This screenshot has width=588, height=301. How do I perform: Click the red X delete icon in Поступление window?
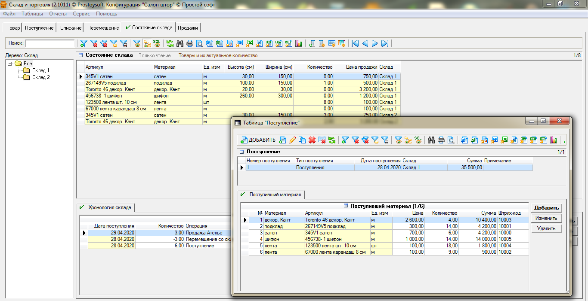pyautogui.click(x=312, y=140)
